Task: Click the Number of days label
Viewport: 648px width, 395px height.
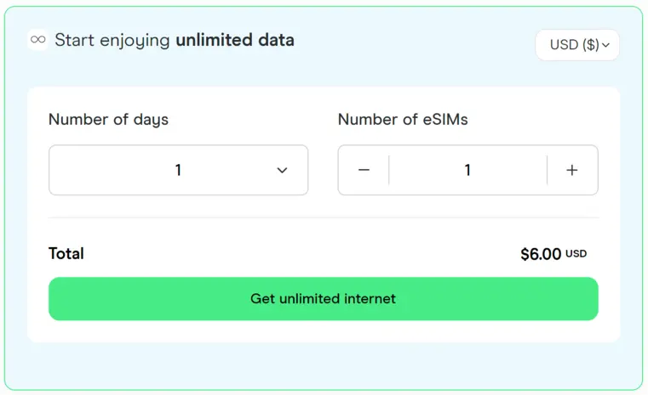Action: point(108,120)
